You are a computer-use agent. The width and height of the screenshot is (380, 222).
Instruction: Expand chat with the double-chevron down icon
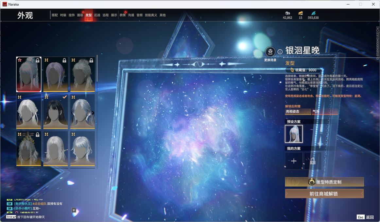pos(74,210)
